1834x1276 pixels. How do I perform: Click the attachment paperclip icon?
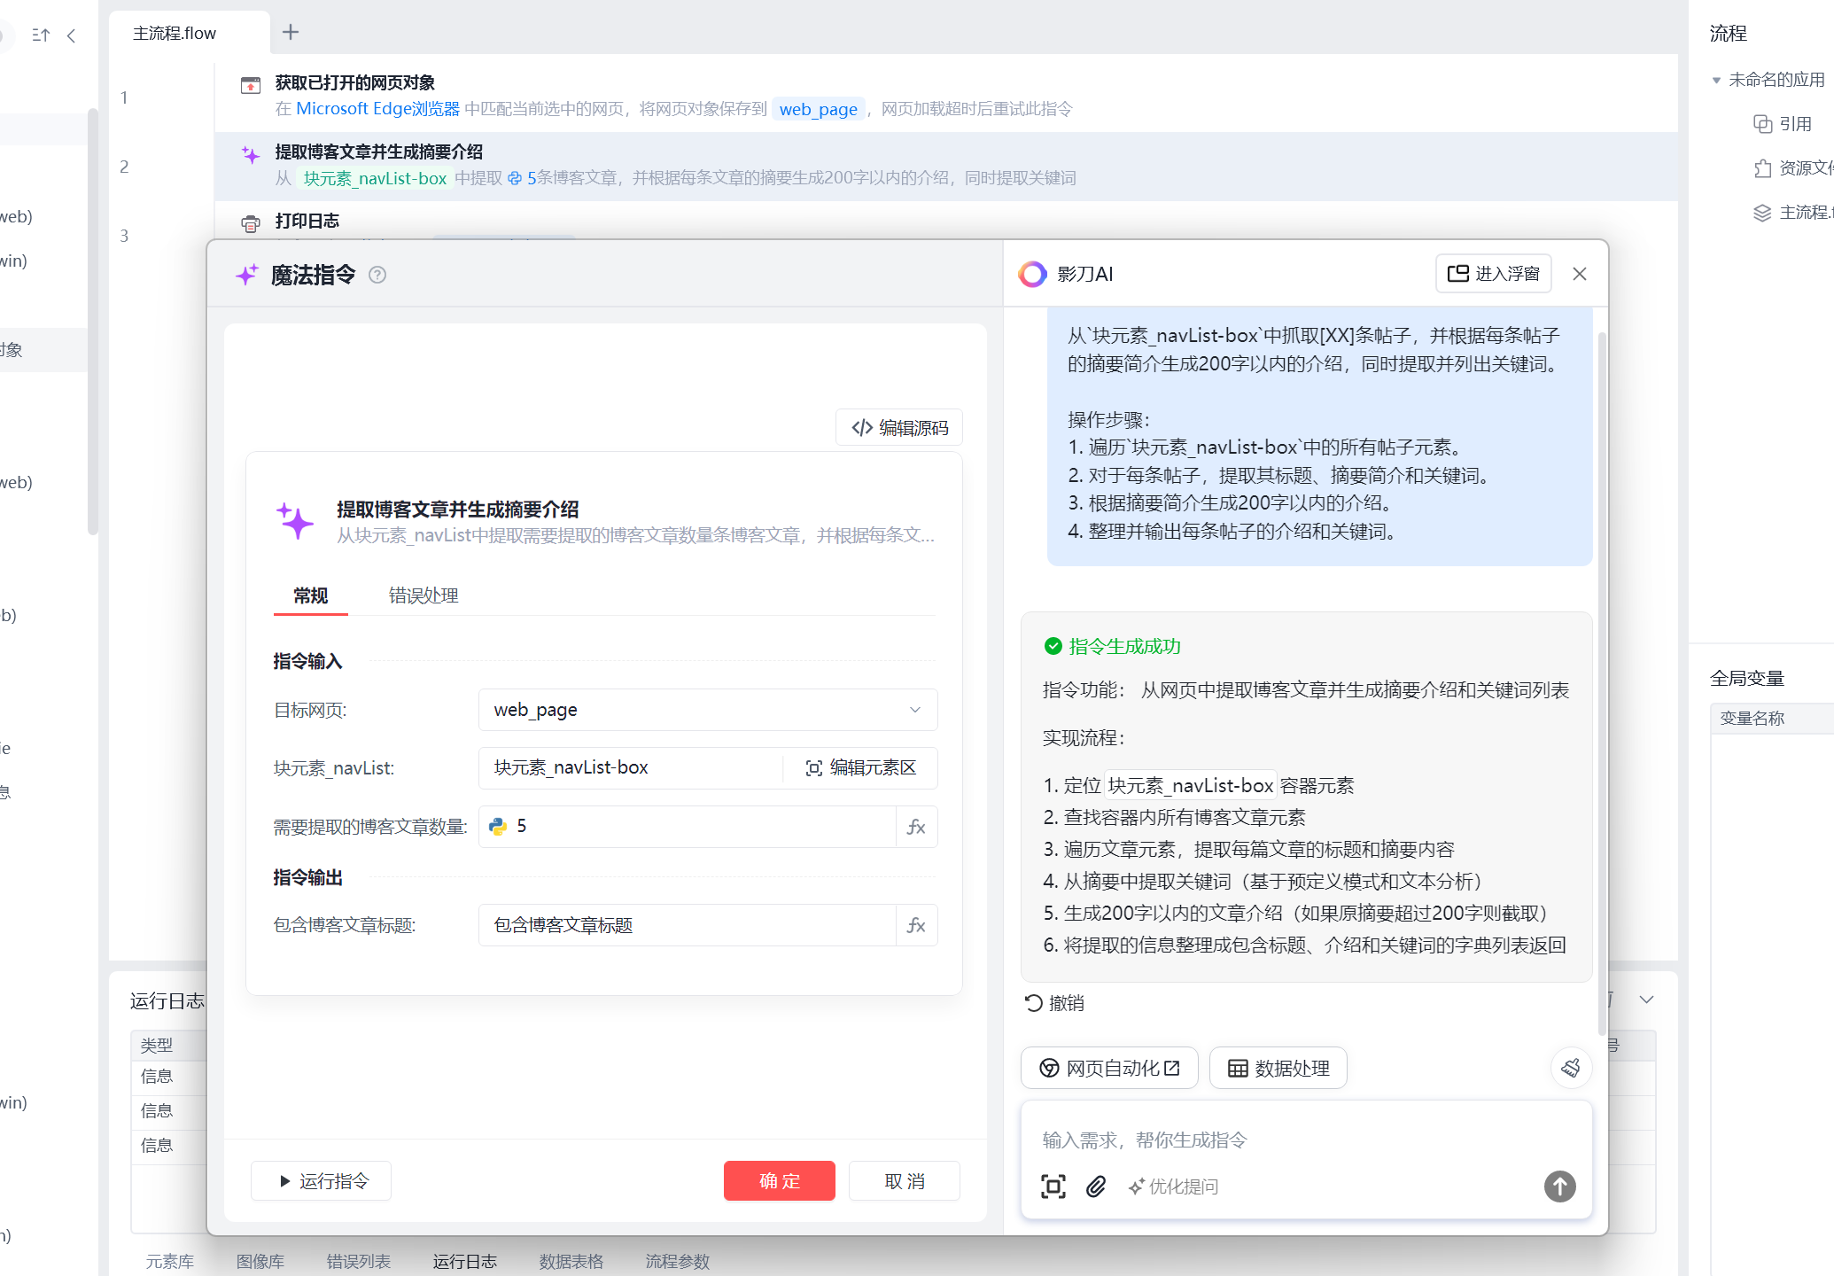(x=1096, y=1187)
